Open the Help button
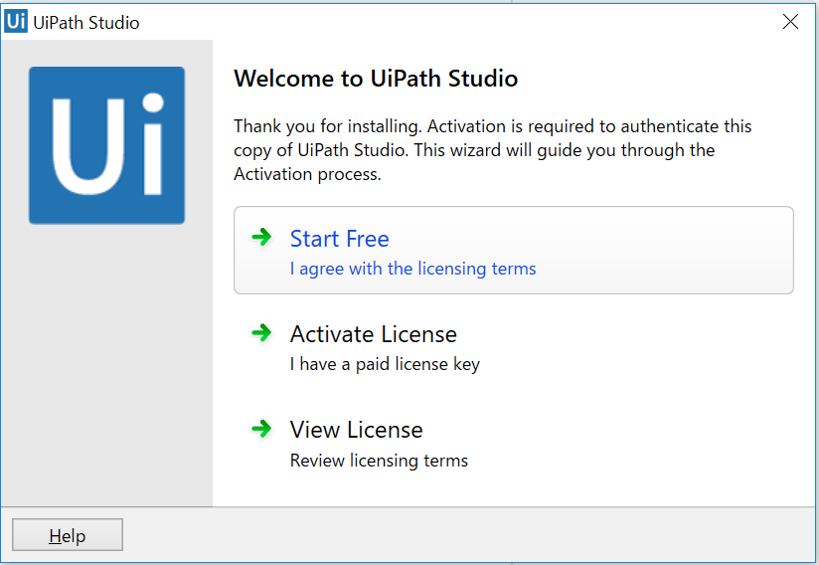The image size is (819, 565). tap(68, 535)
